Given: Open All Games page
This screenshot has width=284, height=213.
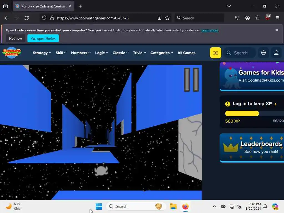Looking at the screenshot, I should point(186,53).
